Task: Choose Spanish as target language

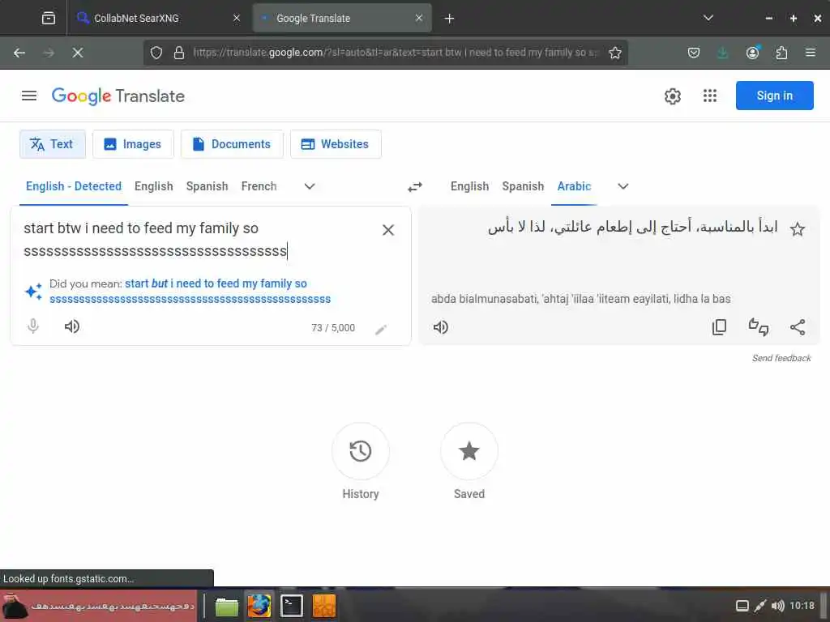Action: tap(523, 186)
